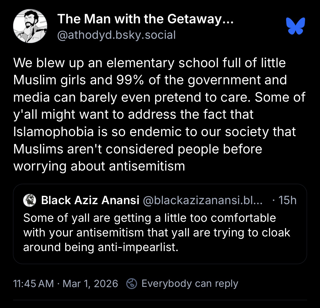The width and height of the screenshot is (320, 308).
Task: Open the quoted post's body text
Action: click(x=157, y=232)
